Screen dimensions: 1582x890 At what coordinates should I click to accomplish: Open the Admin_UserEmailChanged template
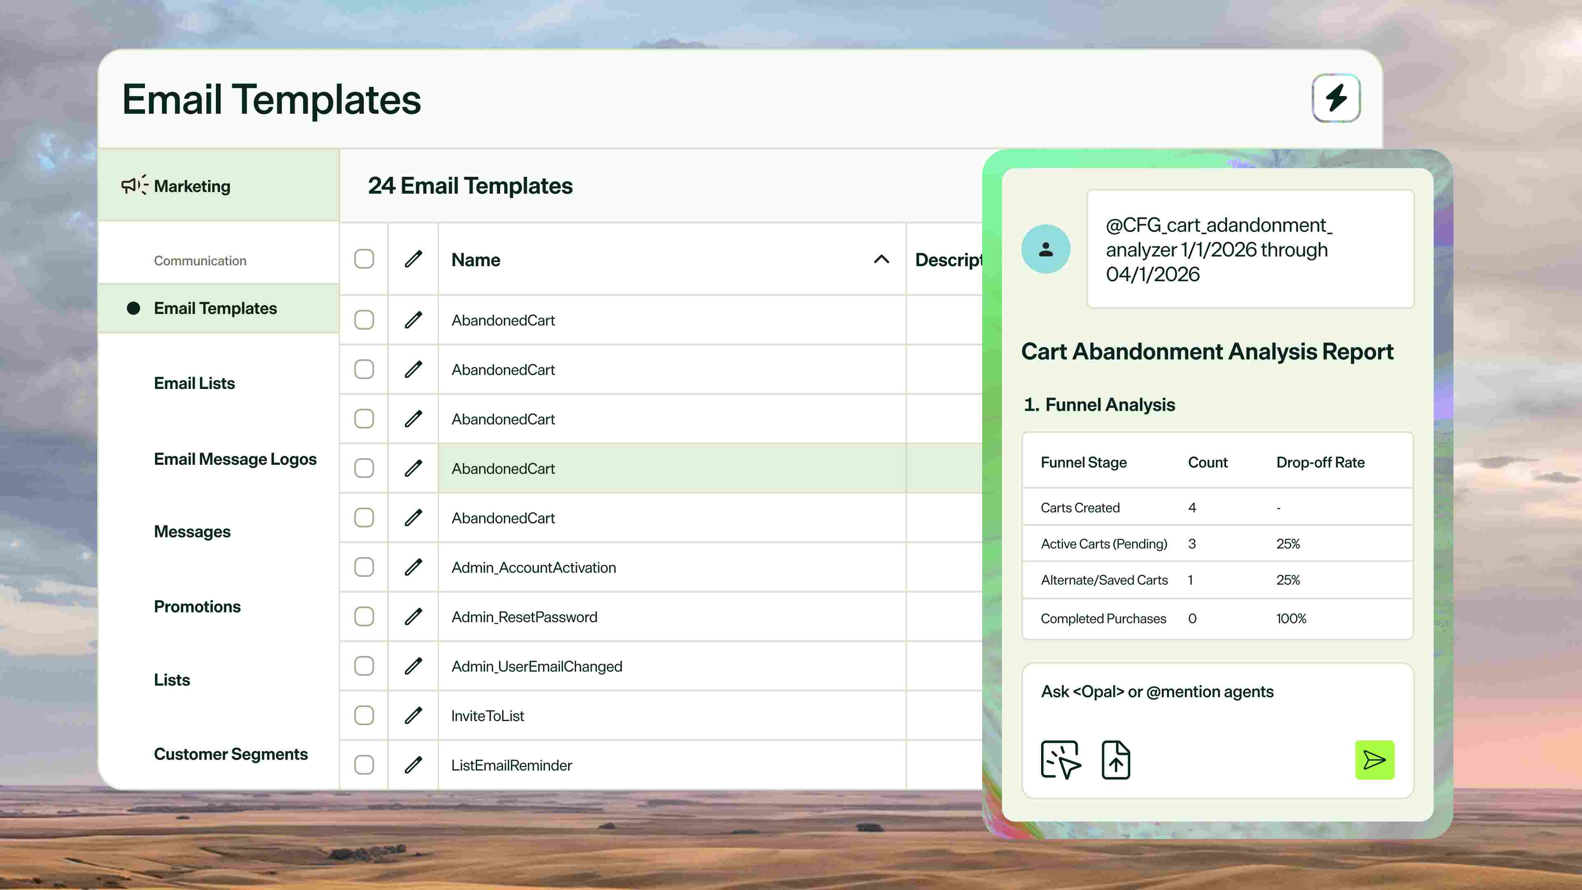click(537, 666)
